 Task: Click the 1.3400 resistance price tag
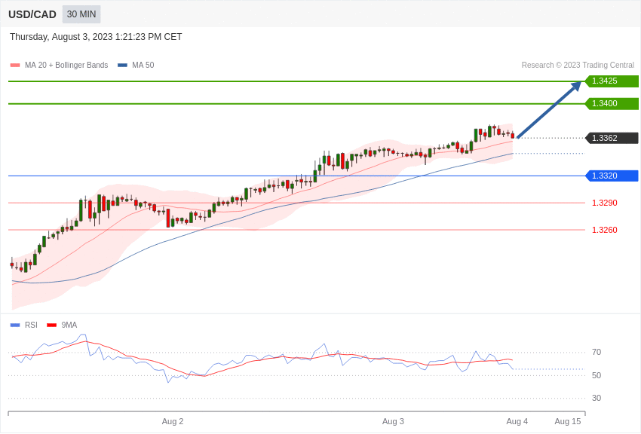pos(612,104)
